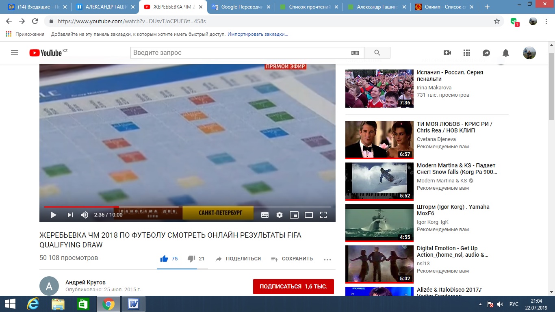
Task: Open player settings gear
Action: (x=280, y=215)
